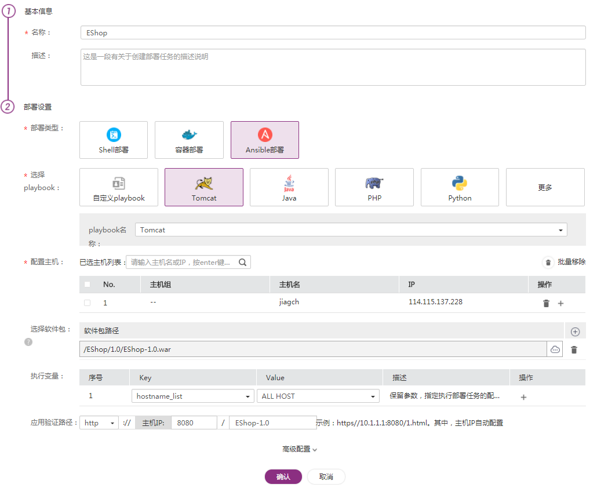Select the Ansible部署 deployment type
The width and height of the screenshot is (608, 488).
click(265, 140)
